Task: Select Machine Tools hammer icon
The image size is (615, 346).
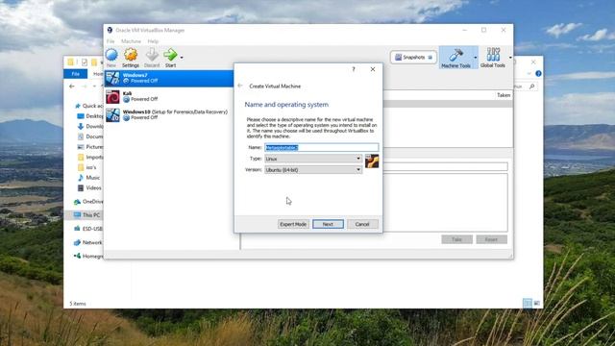Action: click(455, 58)
